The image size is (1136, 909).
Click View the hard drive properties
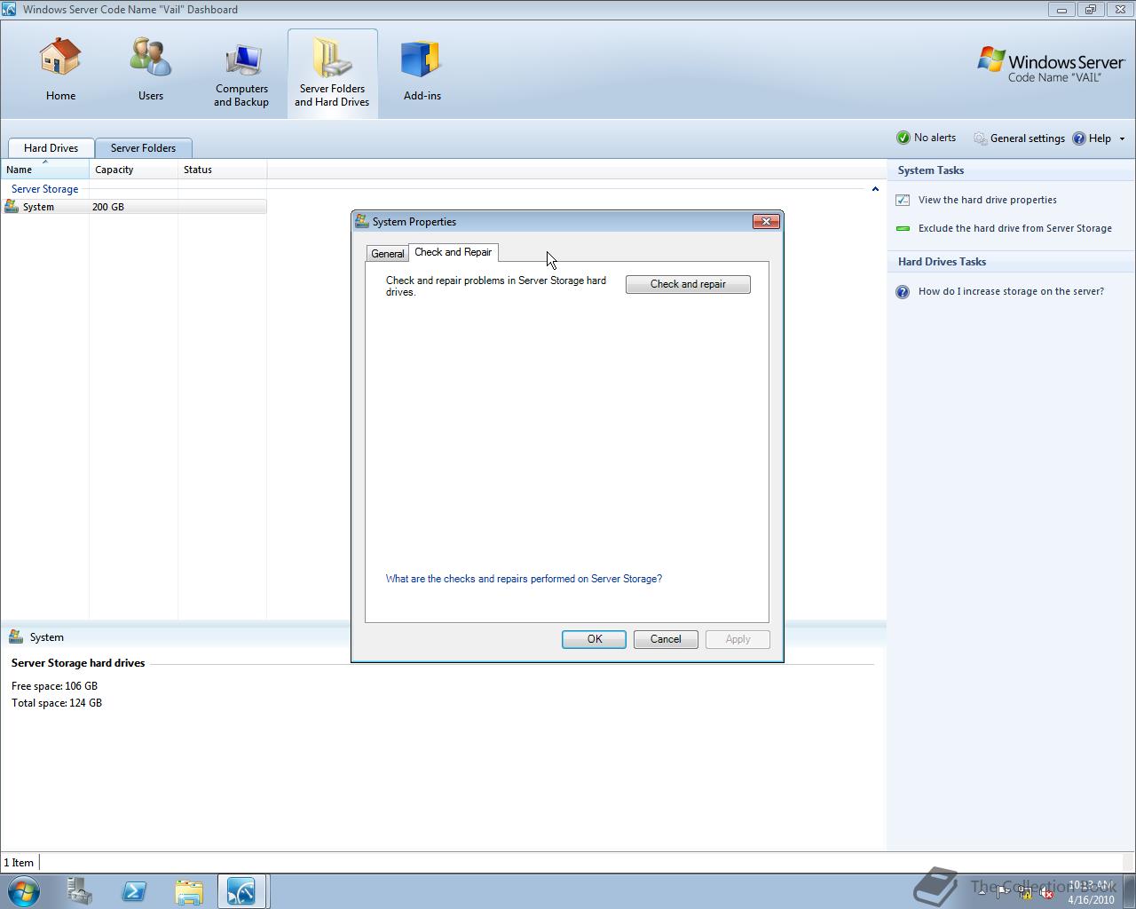pos(987,200)
